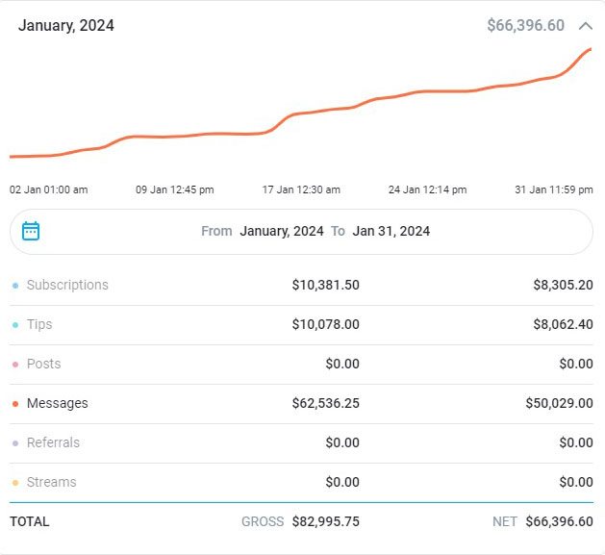
Task: Click the GROSS label in total row
Action: 263,521
